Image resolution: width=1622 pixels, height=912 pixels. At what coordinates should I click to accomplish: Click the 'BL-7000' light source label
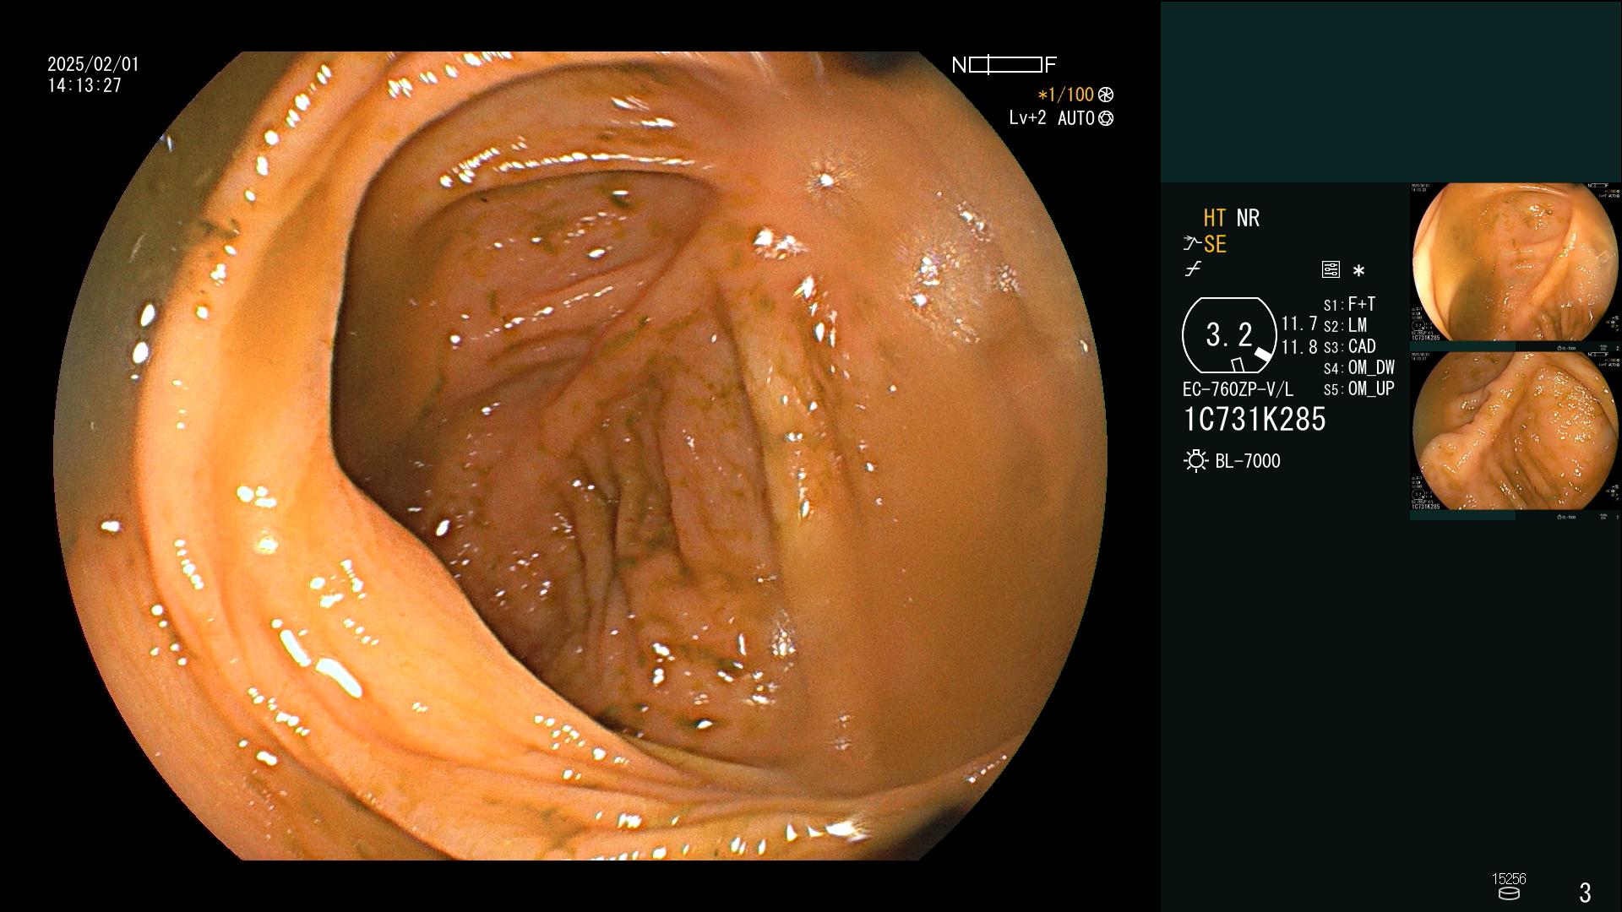click(x=1248, y=461)
